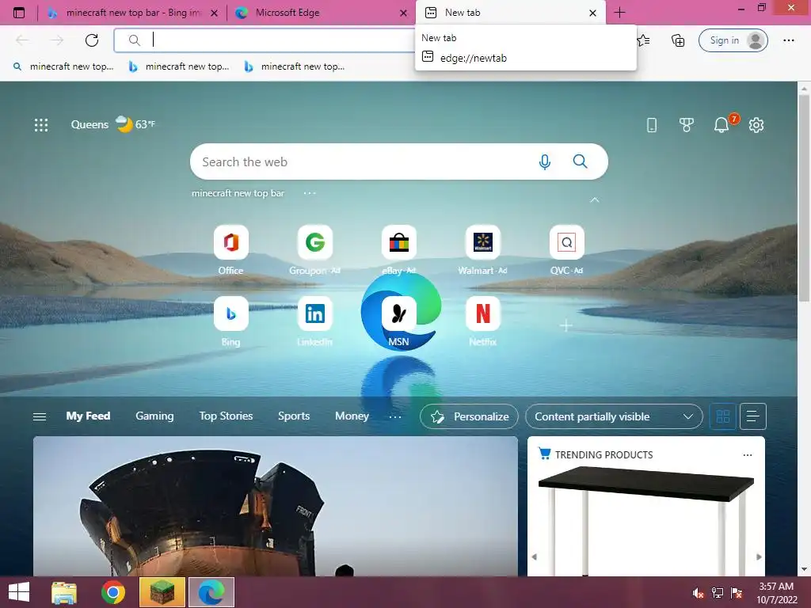Close the New tab tab
Screen dimensions: 811x608
592,13
